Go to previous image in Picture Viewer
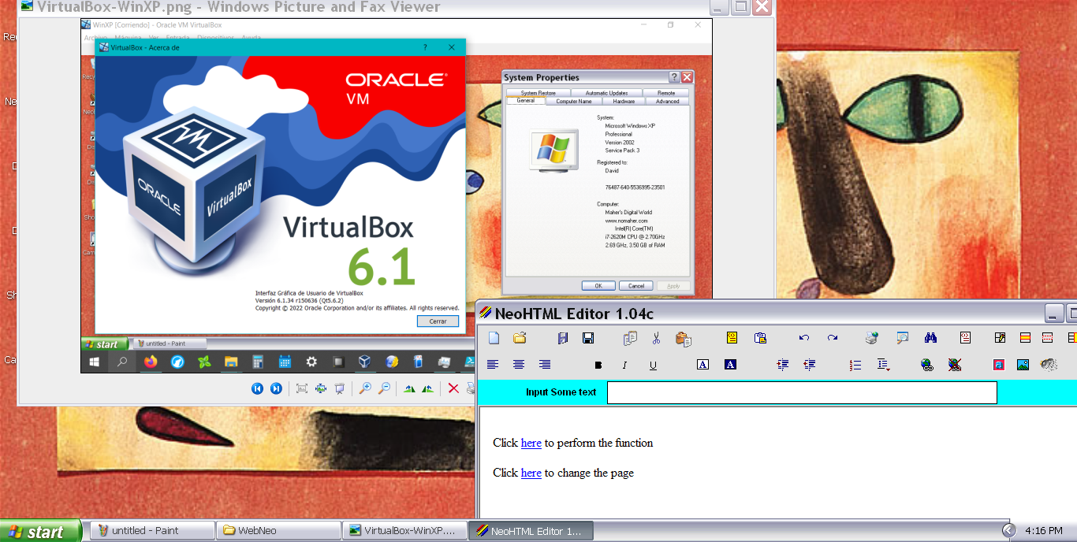Screen dimensions: 1077x542 257,388
